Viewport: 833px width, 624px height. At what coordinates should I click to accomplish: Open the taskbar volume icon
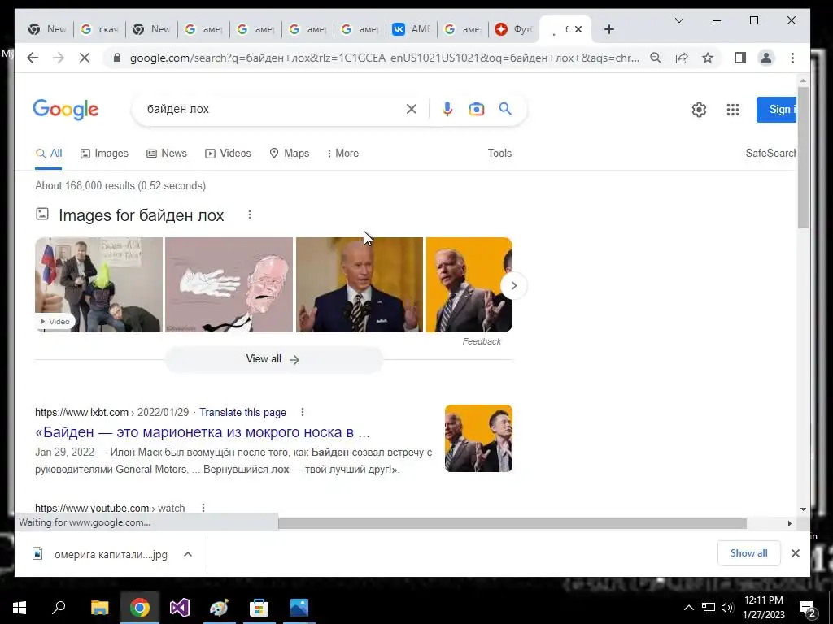727,608
